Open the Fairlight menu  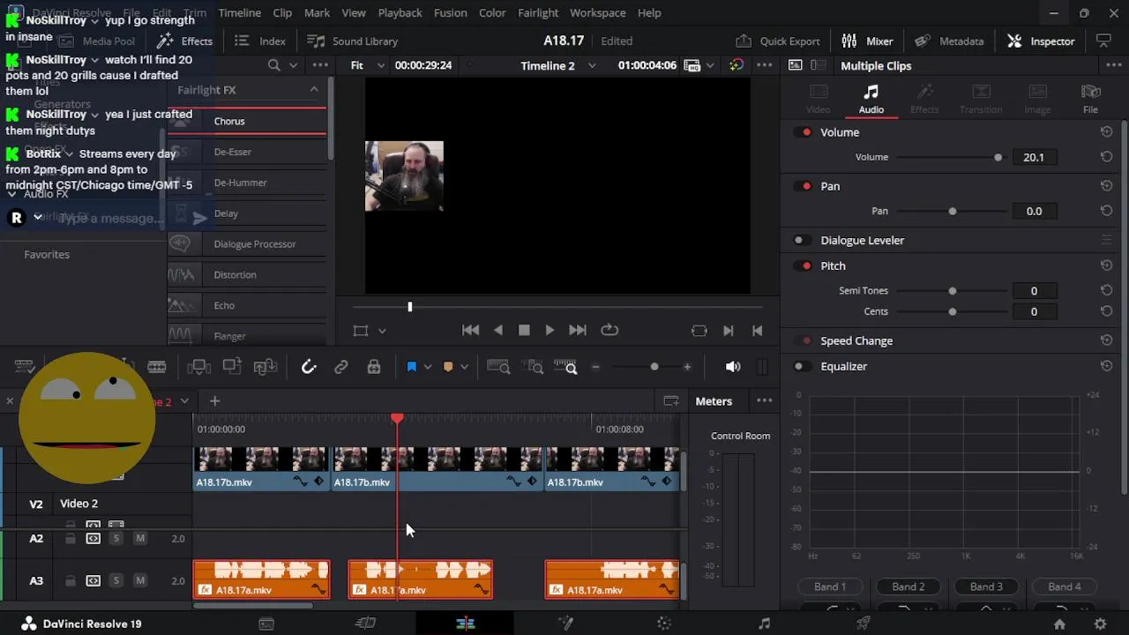click(538, 12)
